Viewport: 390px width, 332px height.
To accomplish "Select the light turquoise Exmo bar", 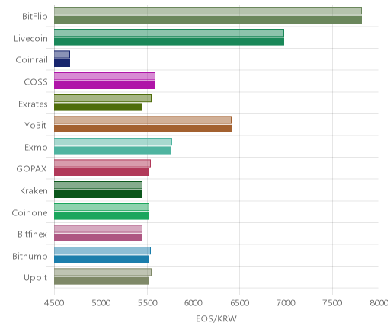I will point(113,142).
